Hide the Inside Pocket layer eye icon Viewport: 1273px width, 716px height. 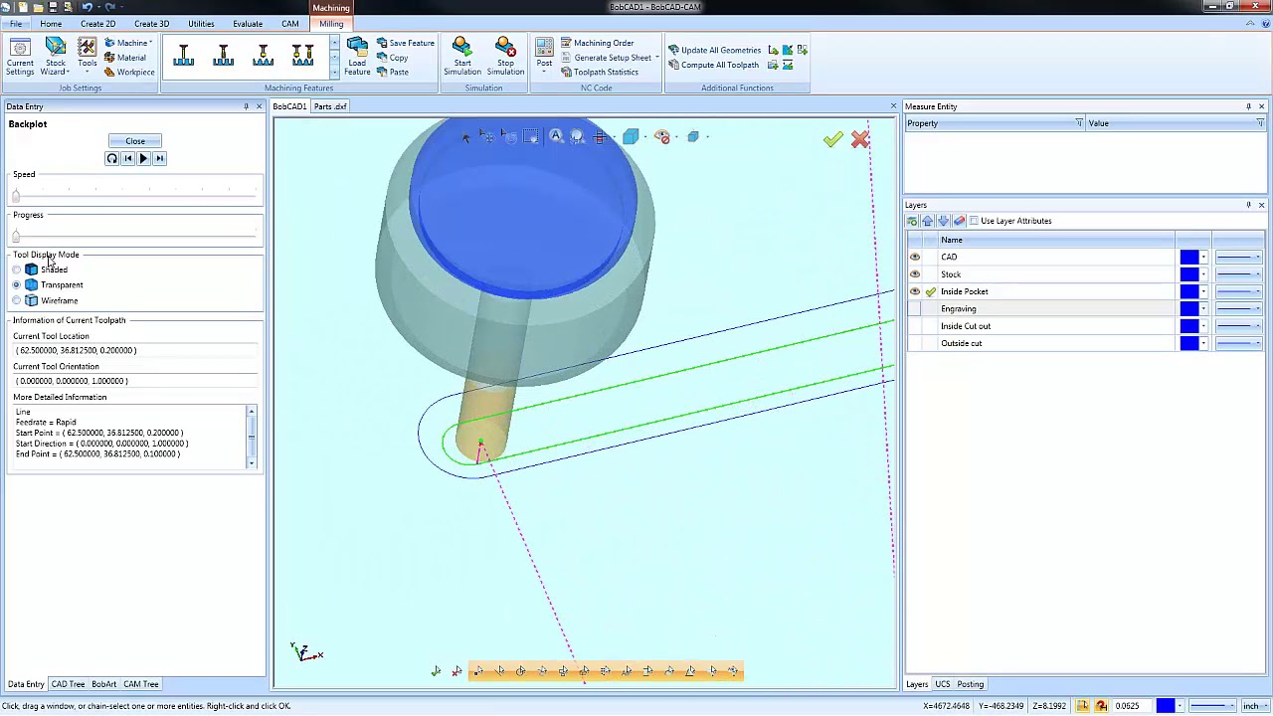tap(915, 291)
